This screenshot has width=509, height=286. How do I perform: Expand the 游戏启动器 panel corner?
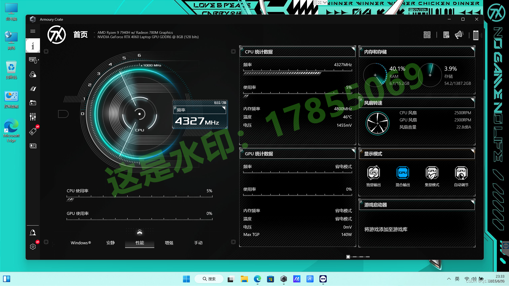(x=472, y=202)
